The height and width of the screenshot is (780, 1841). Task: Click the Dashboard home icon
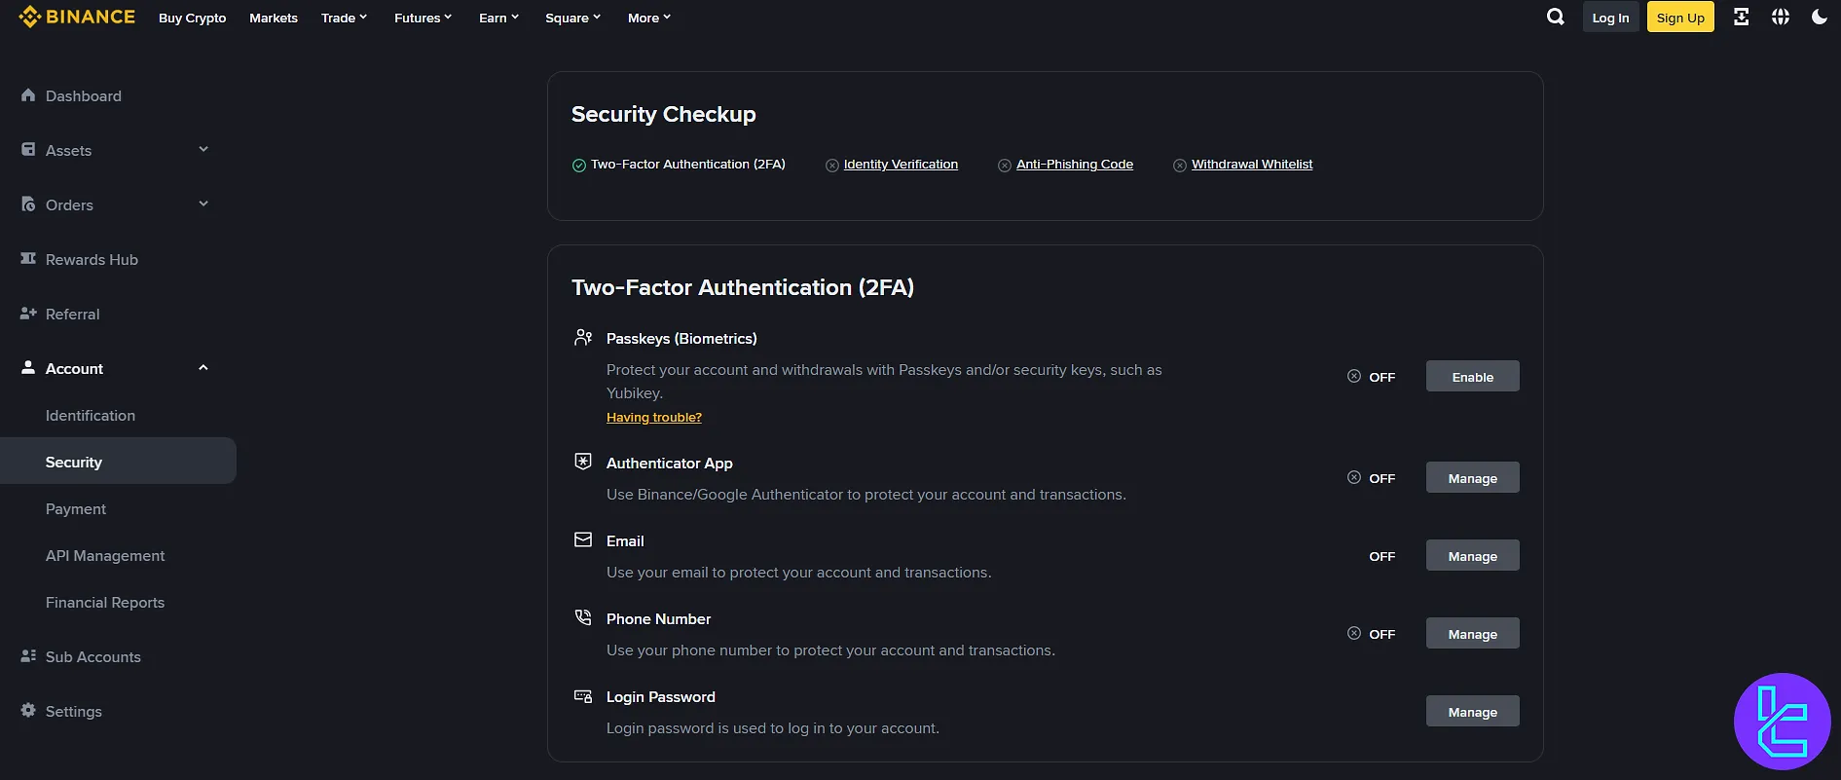(28, 95)
